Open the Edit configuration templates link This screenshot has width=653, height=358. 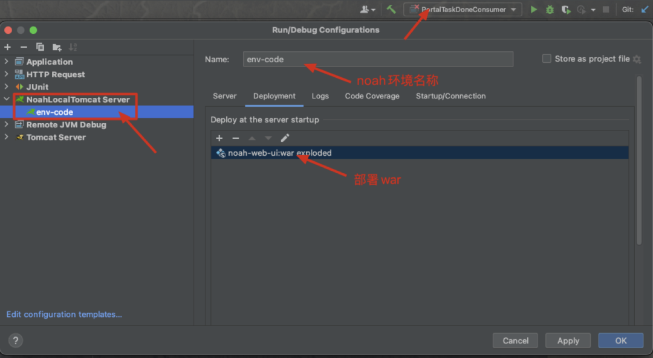click(64, 315)
